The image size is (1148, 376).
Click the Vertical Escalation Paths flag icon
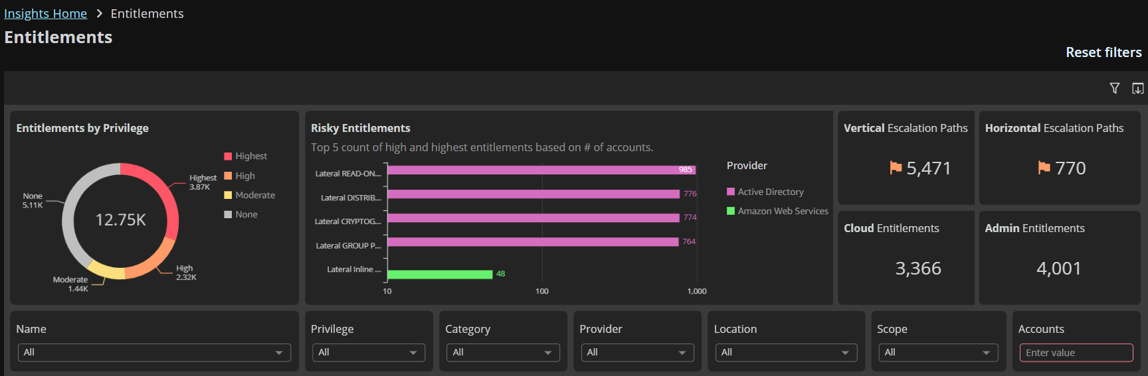click(896, 168)
